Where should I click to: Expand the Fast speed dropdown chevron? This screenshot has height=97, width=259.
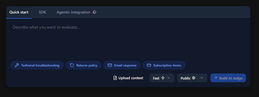tap(169, 78)
